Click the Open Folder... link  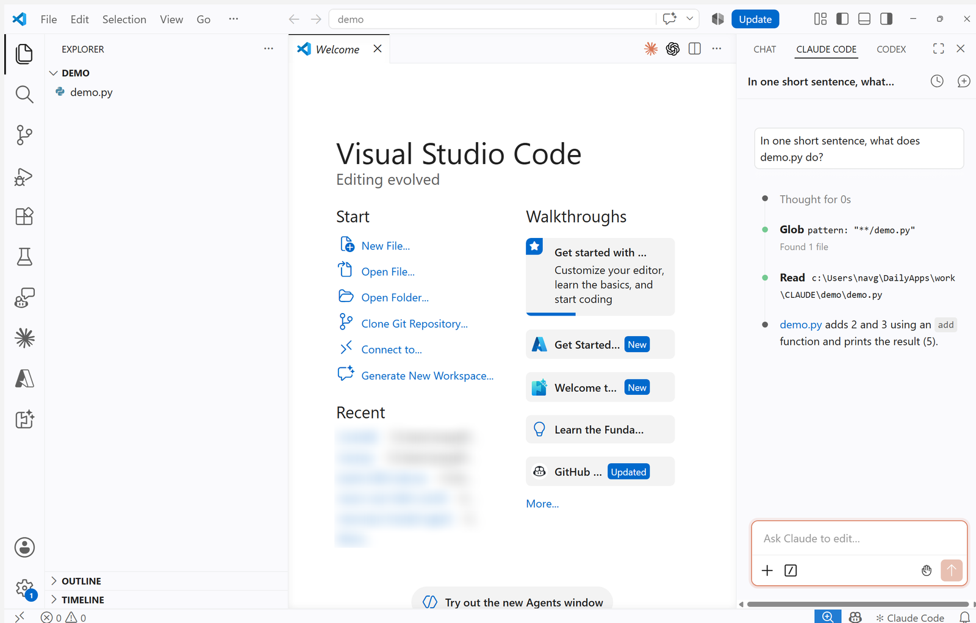coord(395,298)
